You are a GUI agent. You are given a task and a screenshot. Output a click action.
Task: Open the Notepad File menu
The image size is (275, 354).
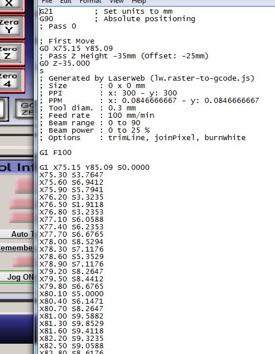(x=47, y=2)
